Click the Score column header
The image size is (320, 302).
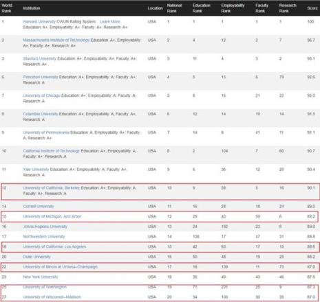tap(312, 8)
